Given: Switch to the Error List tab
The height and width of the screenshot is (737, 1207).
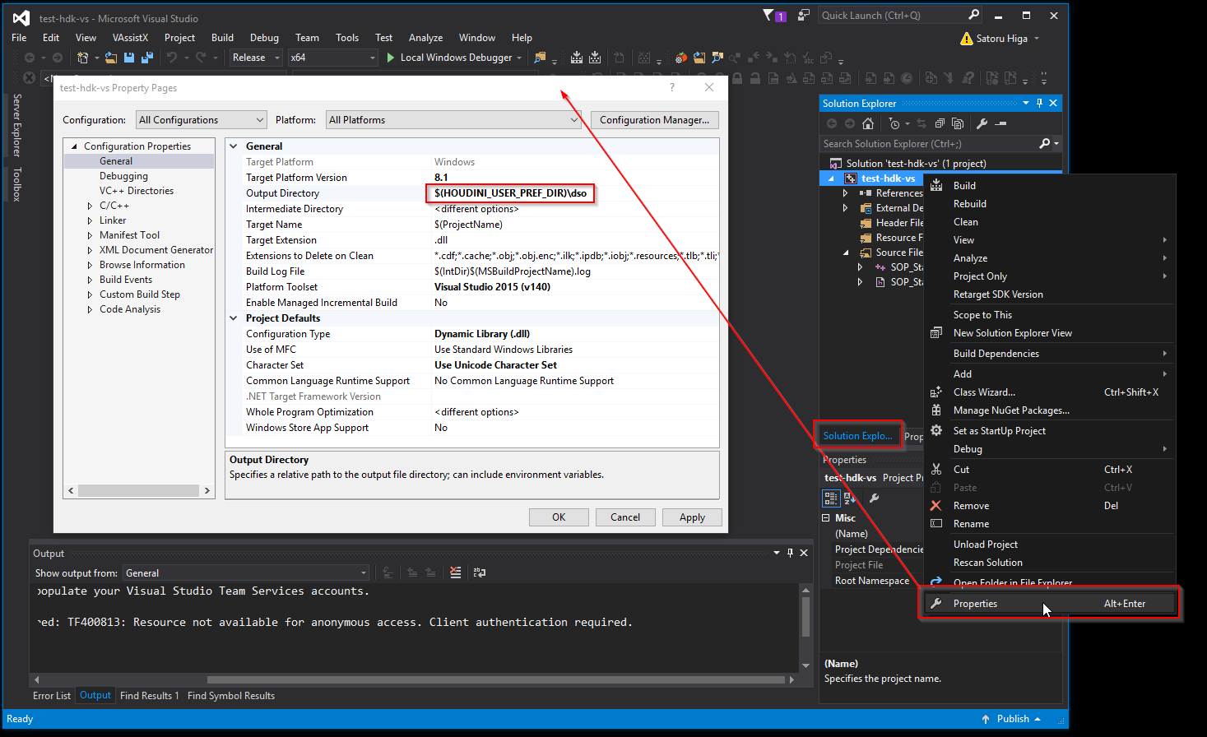Looking at the screenshot, I should pyautogui.click(x=52, y=696).
